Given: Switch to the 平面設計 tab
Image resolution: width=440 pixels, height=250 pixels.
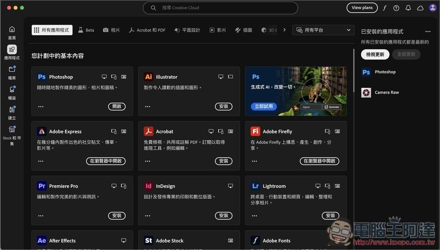Looking at the screenshot, I should tap(187, 30).
